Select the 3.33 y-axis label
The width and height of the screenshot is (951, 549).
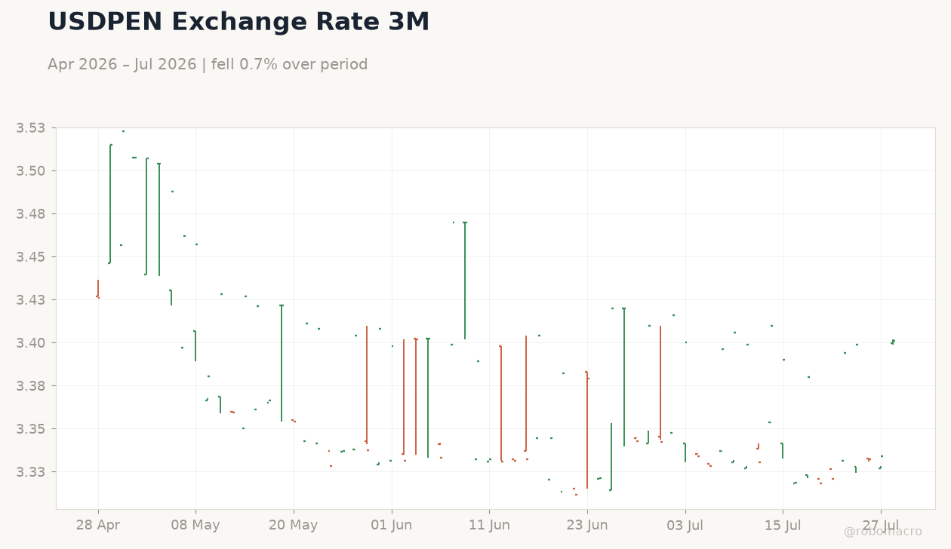click(x=31, y=472)
